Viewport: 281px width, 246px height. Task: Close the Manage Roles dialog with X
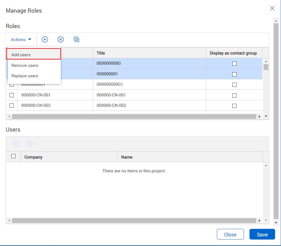(x=272, y=8)
